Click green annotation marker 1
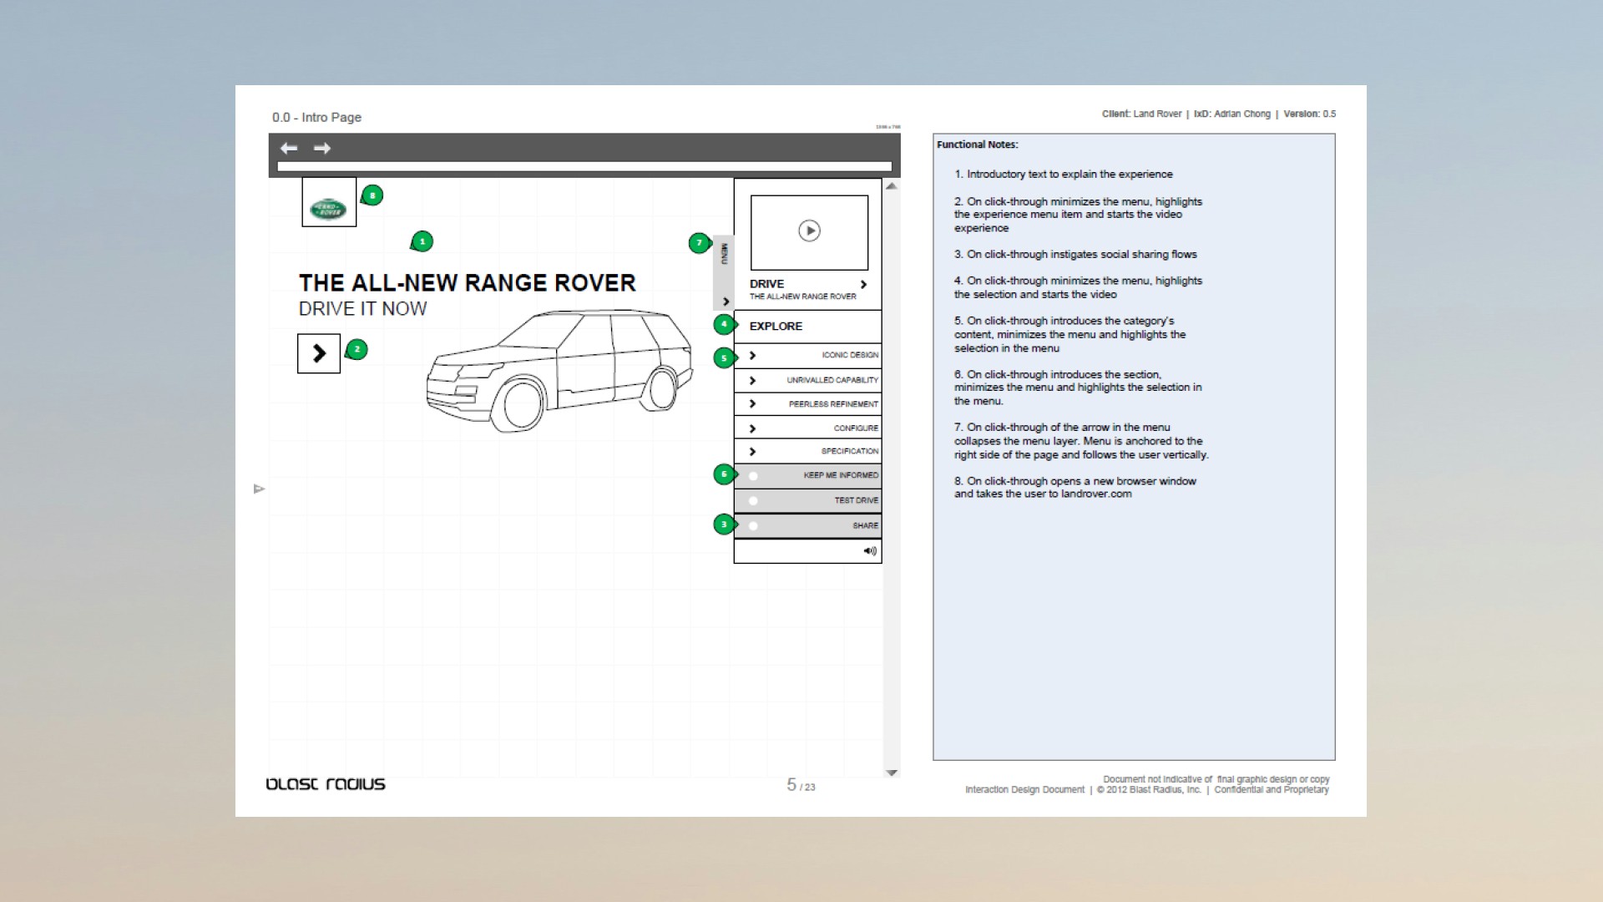The height and width of the screenshot is (902, 1603). [x=422, y=242]
